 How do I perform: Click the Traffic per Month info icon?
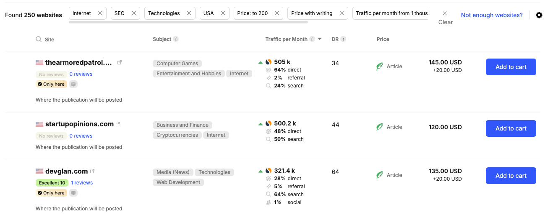[312, 39]
